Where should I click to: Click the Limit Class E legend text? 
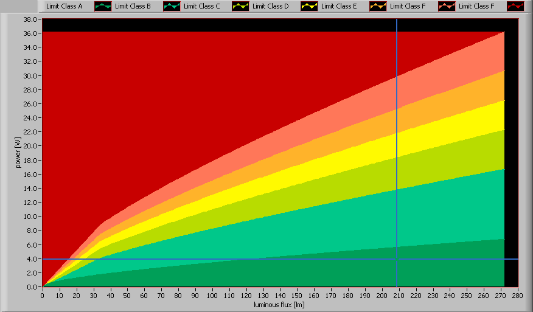[339, 6]
